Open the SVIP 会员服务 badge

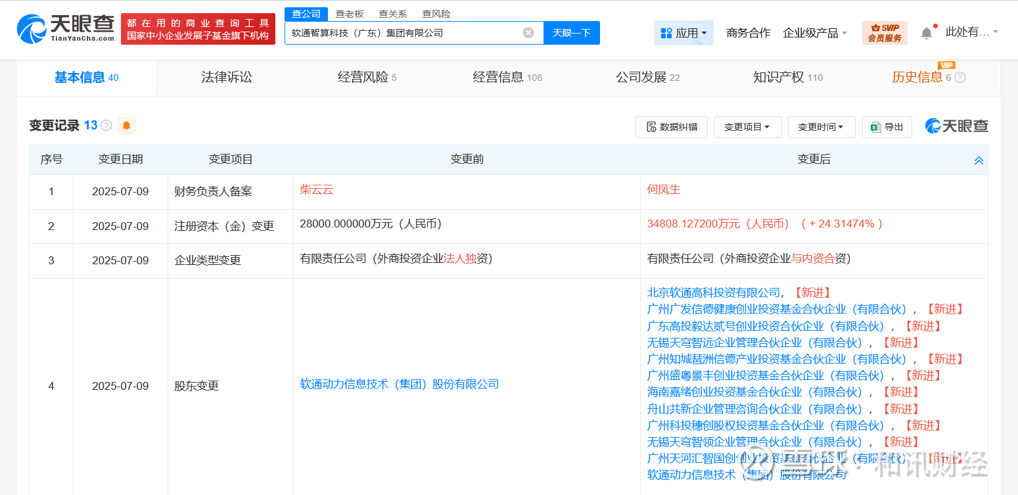click(x=885, y=33)
